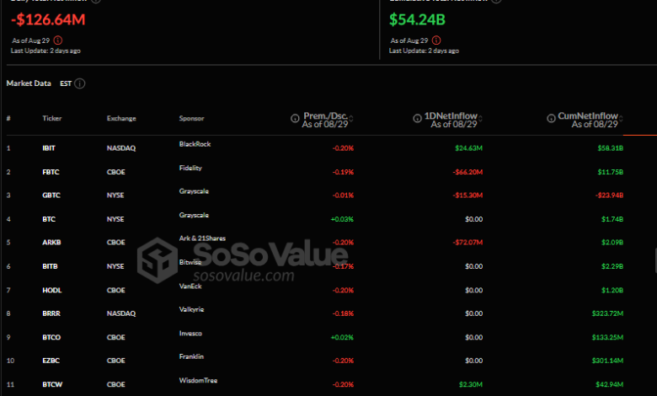Click GBTC's -$23.94B cumulative inflow

609,195
